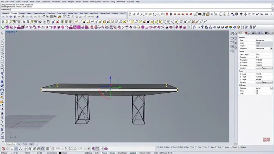Viewport: 274px width, 154px height.
Task: Enable the Perp osnap checkbox
Action: click(x=196, y=147)
